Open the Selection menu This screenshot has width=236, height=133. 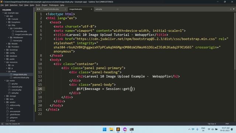[14, 5]
